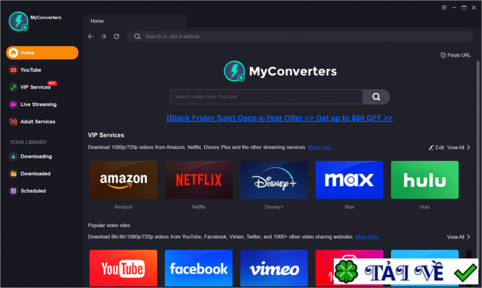Show the Downloaded library folder

tap(30, 174)
